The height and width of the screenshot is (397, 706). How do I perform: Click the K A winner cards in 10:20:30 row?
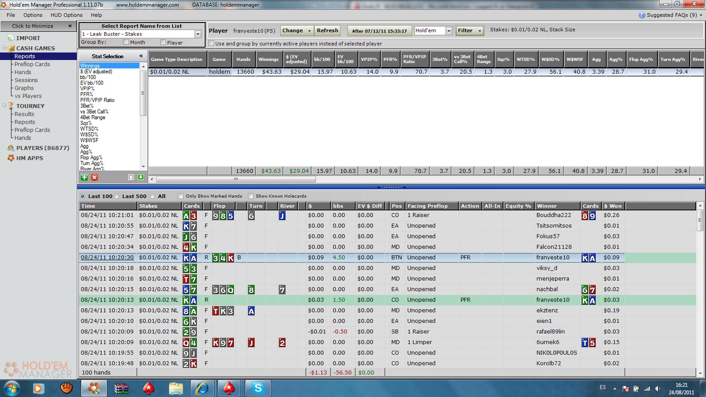589,257
